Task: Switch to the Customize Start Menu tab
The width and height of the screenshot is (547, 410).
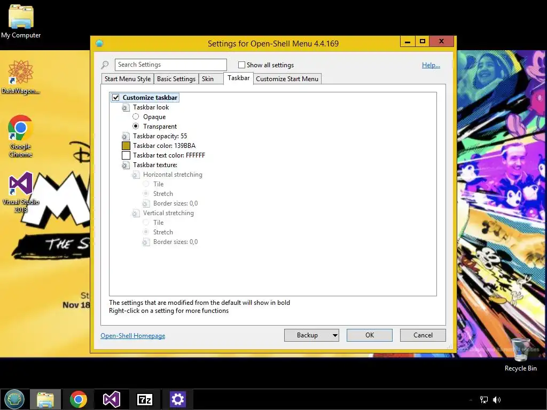Action: click(287, 79)
